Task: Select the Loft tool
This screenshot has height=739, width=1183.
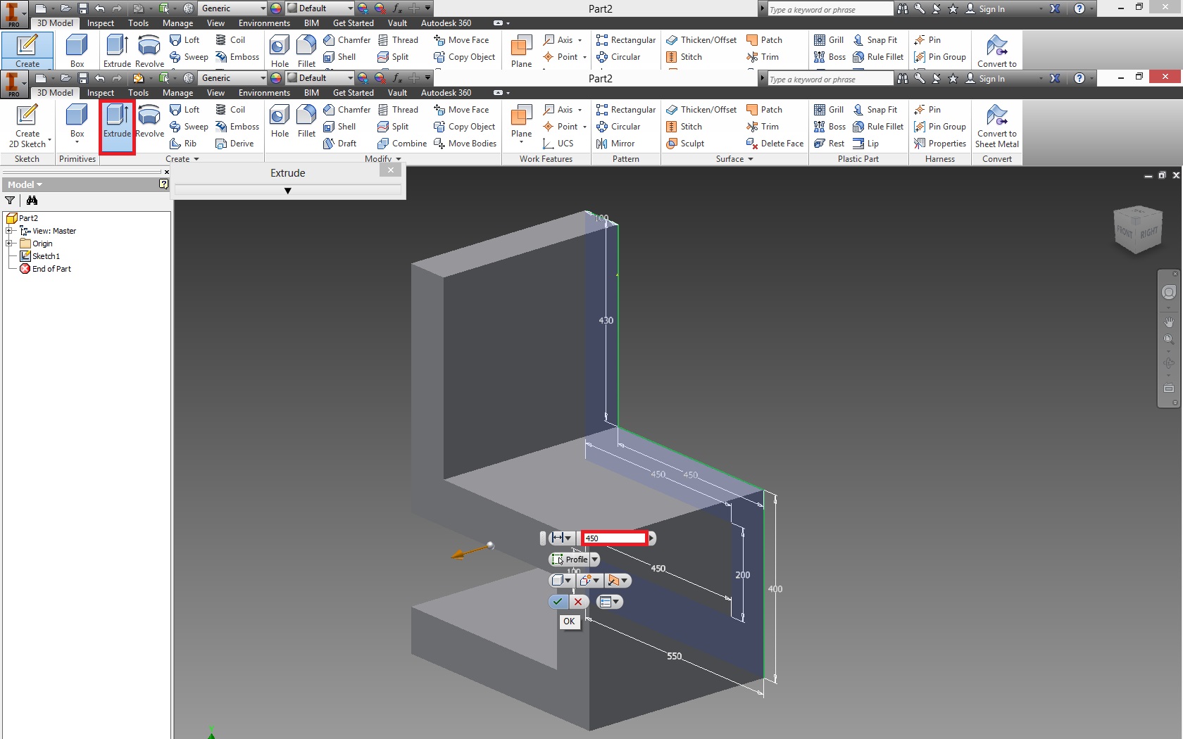Action: (x=185, y=109)
